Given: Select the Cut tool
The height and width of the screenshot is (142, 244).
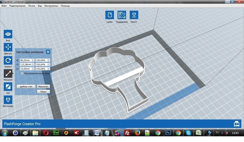Looking at the screenshot, I should 8,87.
